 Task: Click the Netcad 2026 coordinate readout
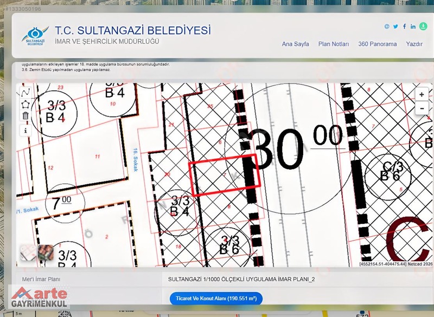tap(396, 264)
